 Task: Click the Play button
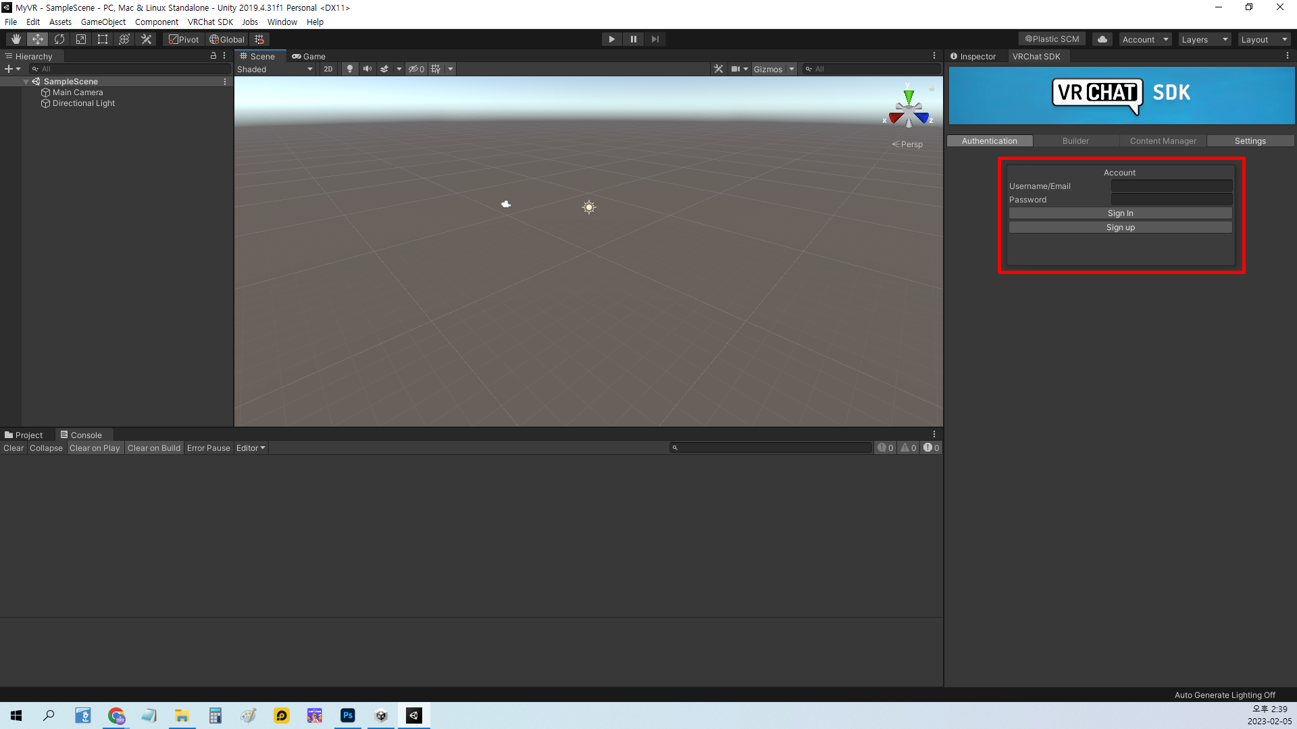coord(611,39)
